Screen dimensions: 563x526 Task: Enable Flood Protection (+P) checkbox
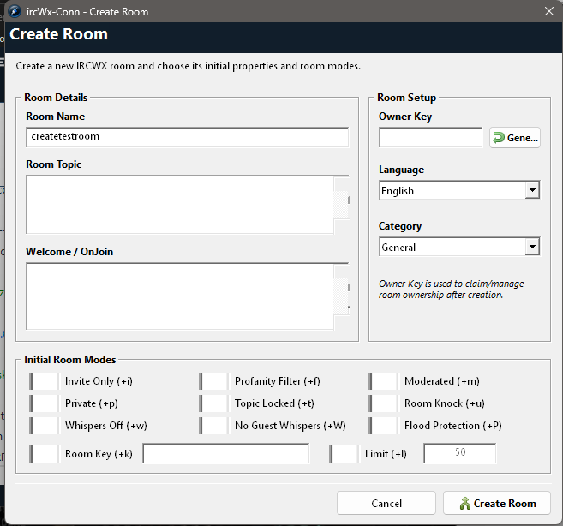[x=383, y=426]
